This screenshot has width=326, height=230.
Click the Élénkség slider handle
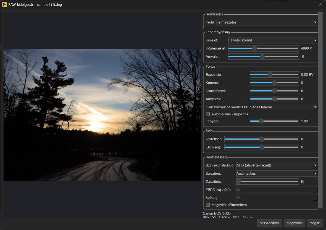[262, 147]
